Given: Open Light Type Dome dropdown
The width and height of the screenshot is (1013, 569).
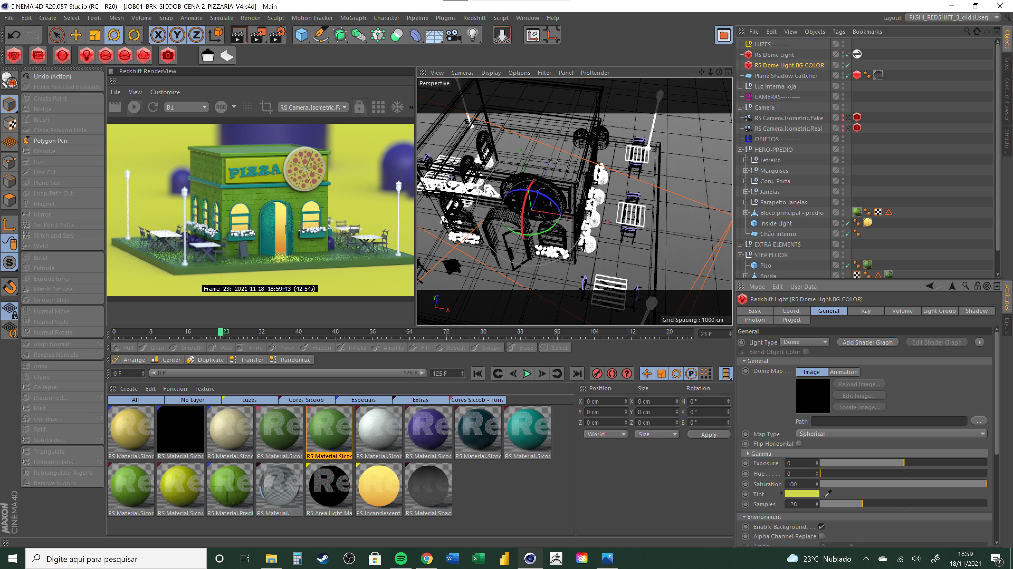Looking at the screenshot, I should (804, 342).
